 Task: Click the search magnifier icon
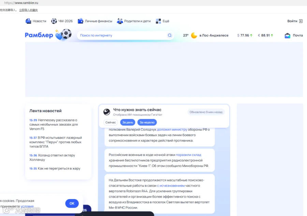coord(170,35)
